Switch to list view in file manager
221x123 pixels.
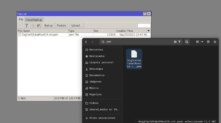tap(198, 42)
